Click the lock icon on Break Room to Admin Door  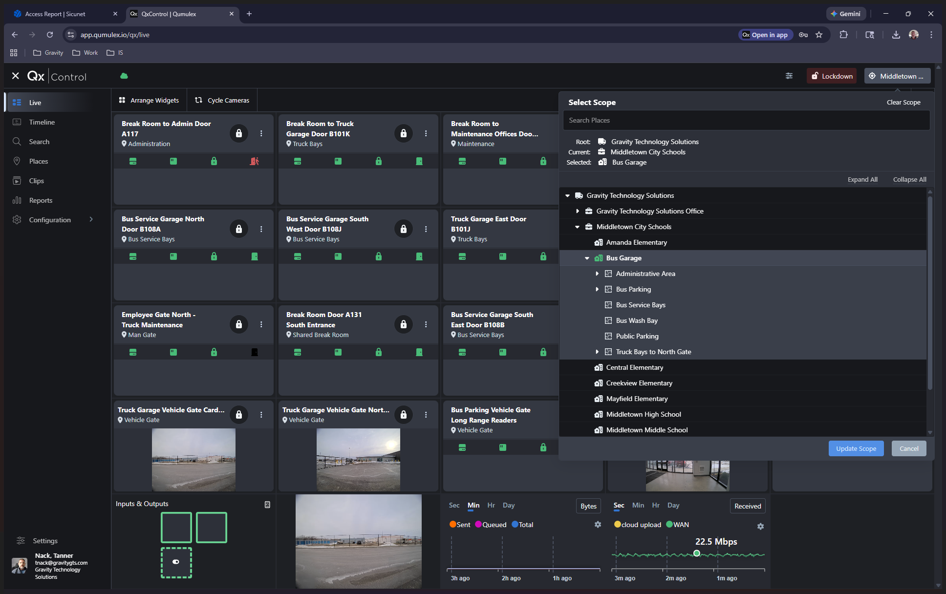point(238,133)
